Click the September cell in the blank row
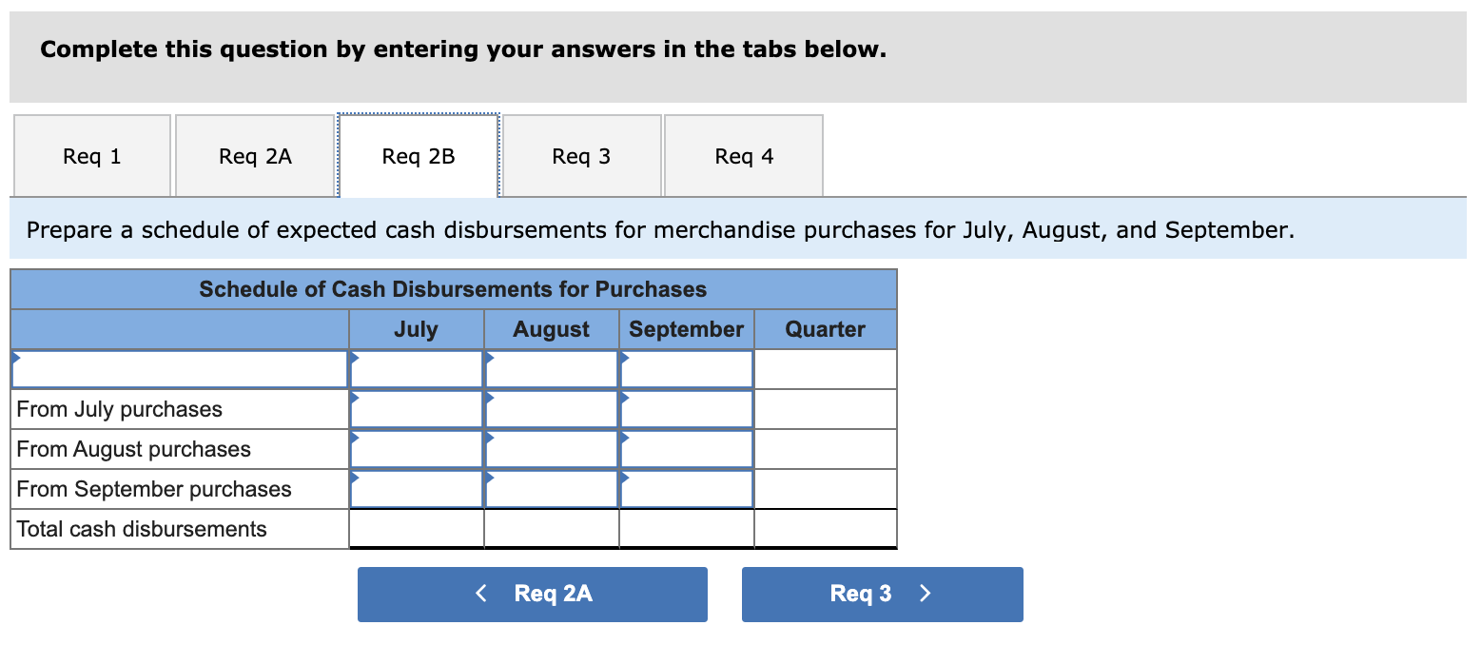Screen dimensions: 1482x645 click(x=687, y=369)
